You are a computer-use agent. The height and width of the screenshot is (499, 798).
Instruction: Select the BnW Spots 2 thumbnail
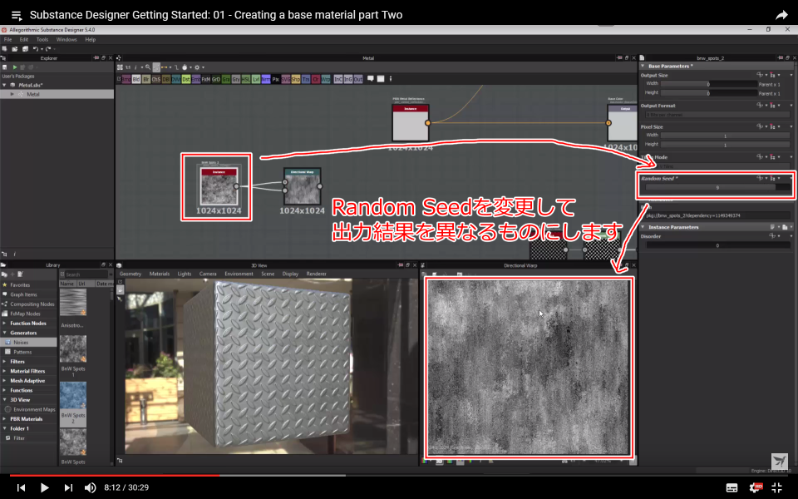(x=73, y=395)
